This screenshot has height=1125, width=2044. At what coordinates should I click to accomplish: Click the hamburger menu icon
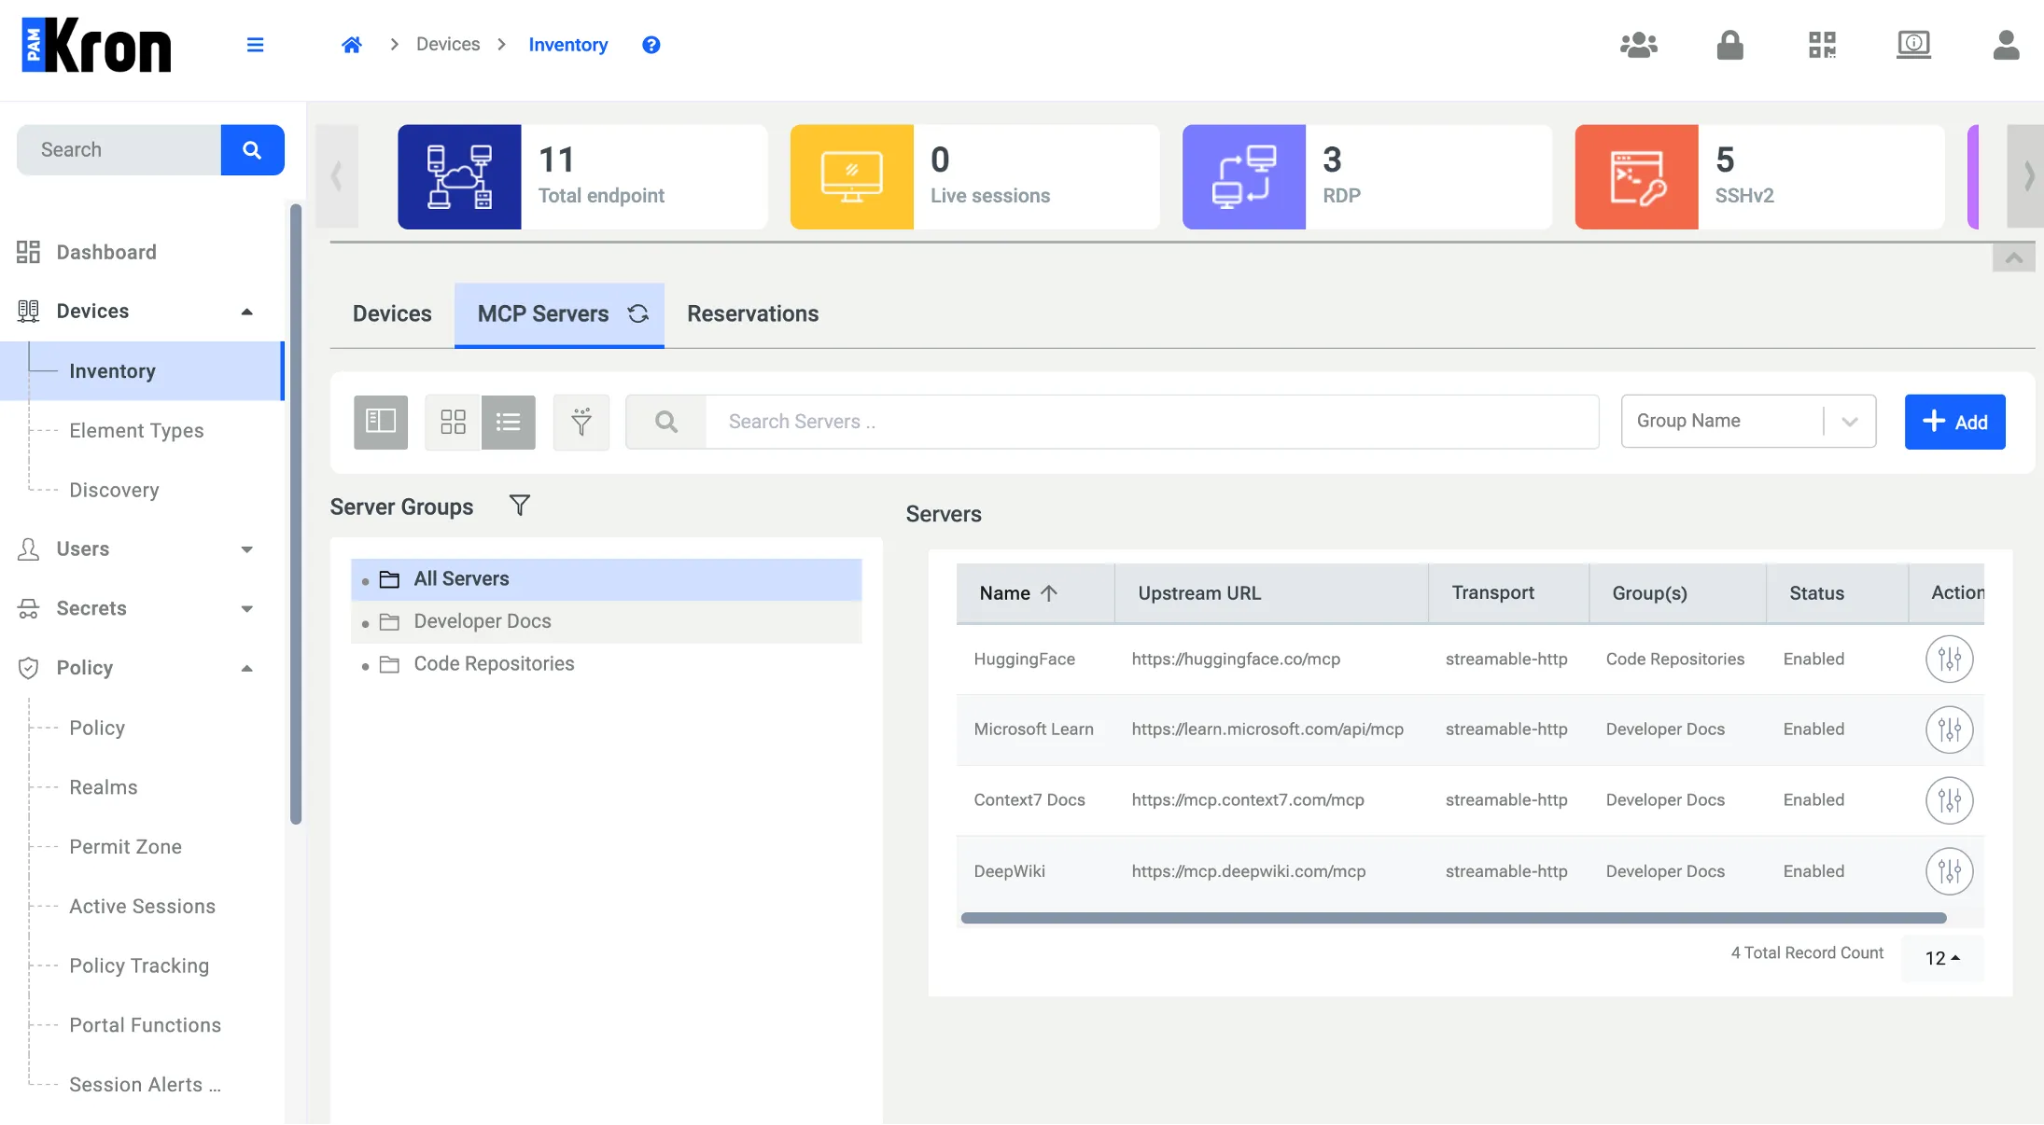coord(255,45)
